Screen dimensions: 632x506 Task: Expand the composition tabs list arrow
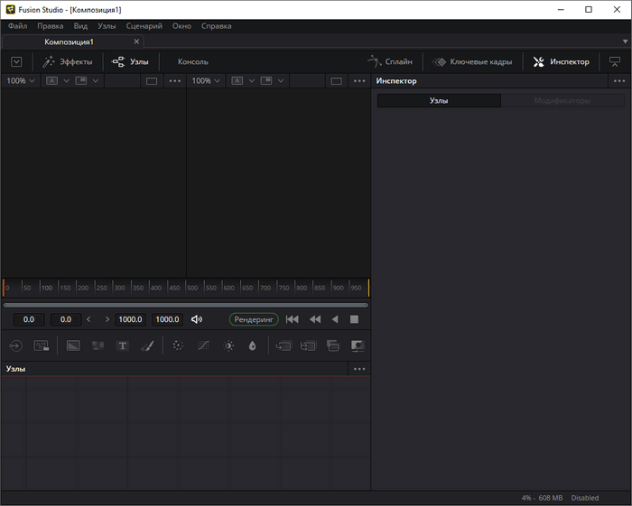[625, 41]
